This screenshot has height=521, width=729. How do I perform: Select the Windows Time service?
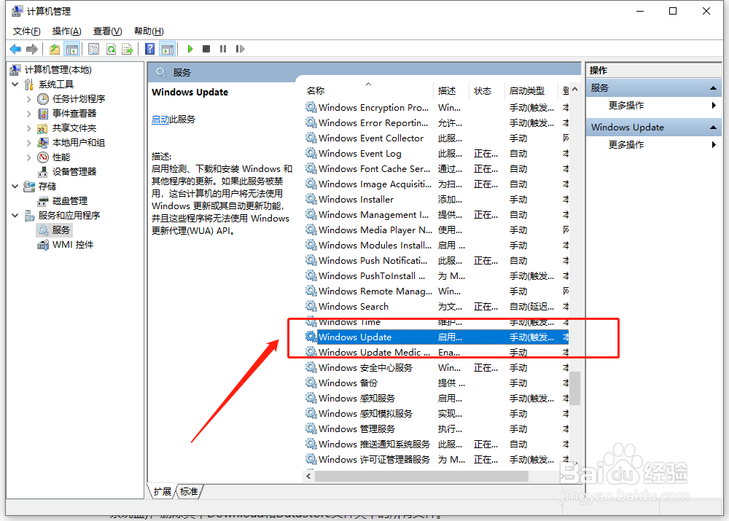(436, 322)
